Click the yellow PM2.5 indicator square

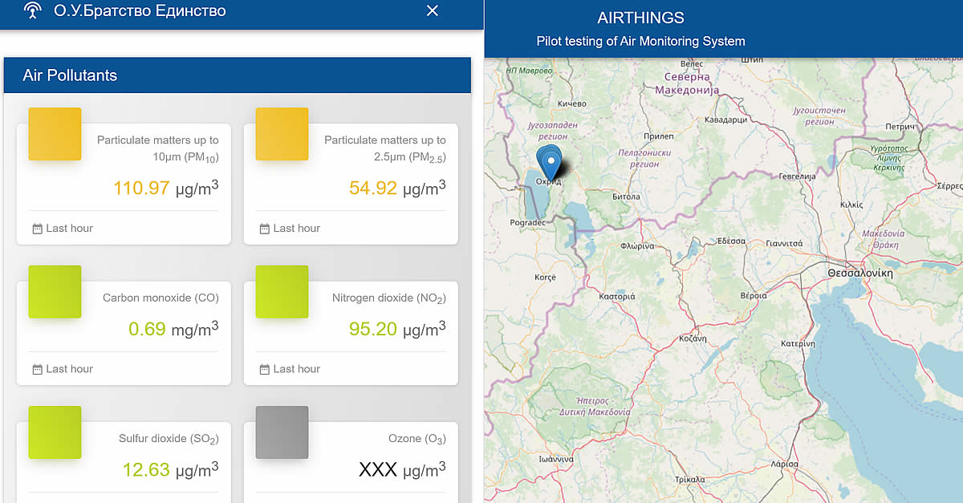pyautogui.click(x=282, y=134)
